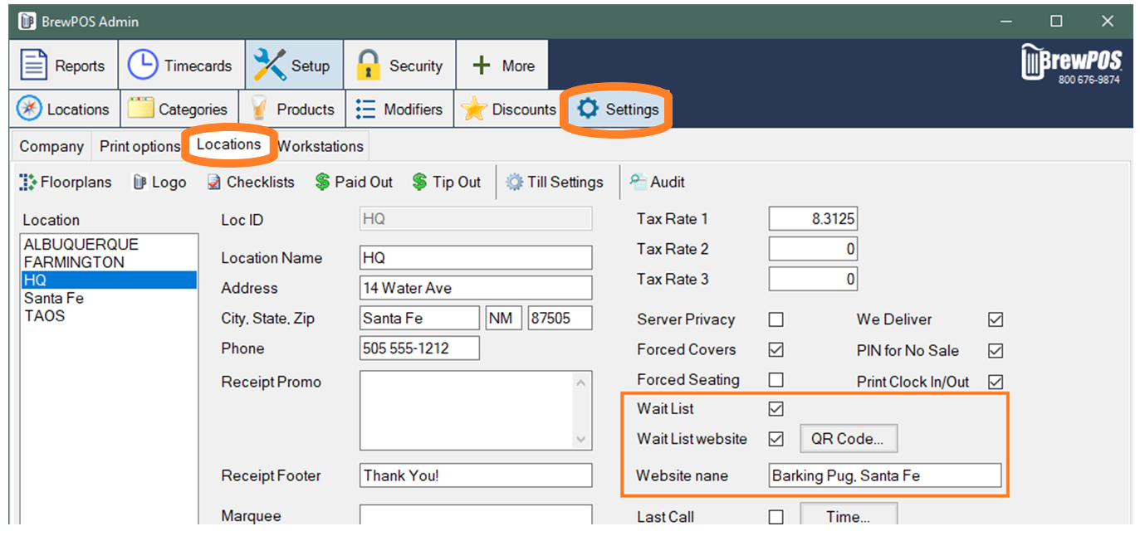
Task: Toggle the Print Clock In/Out checkbox
Action: (996, 383)
